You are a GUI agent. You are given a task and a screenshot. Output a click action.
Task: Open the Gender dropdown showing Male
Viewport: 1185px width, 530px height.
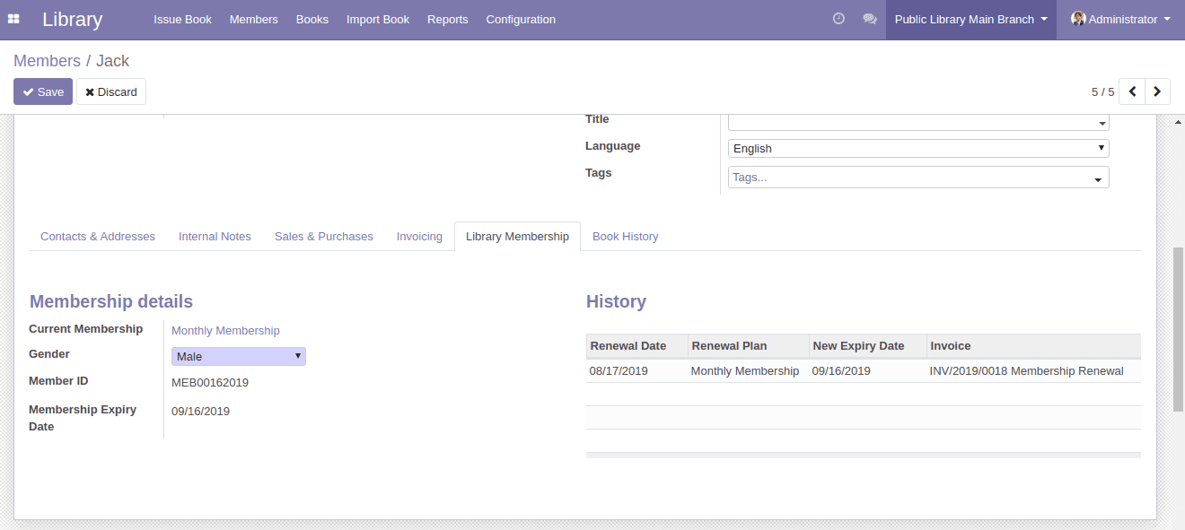(239, 356)
